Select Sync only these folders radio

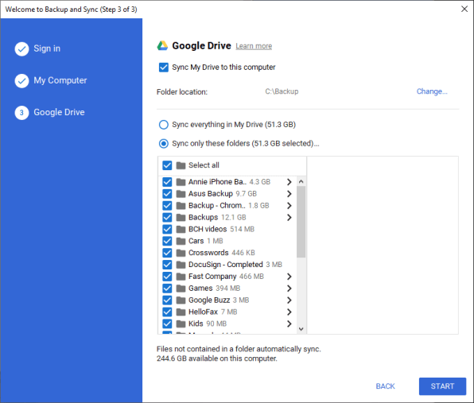click(164, 144)
